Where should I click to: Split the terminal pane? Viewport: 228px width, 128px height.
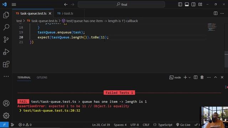coord(196,78)
